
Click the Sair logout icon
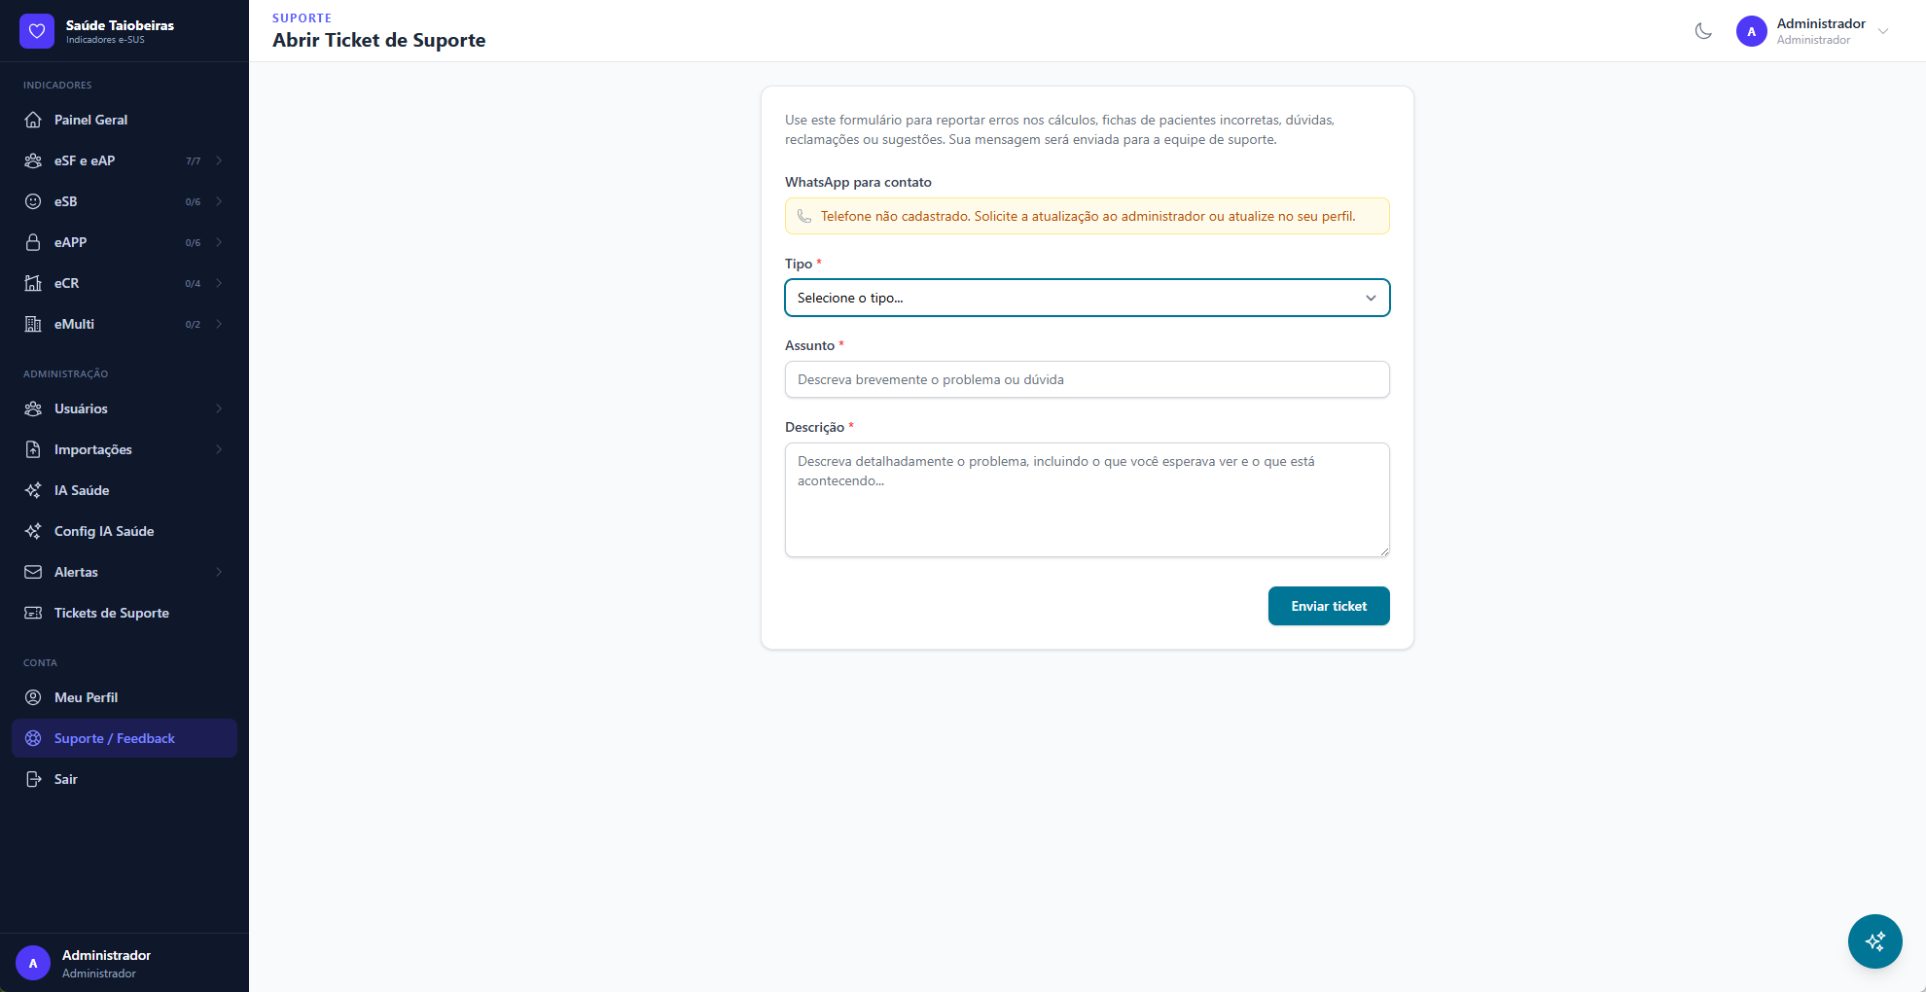33,779
